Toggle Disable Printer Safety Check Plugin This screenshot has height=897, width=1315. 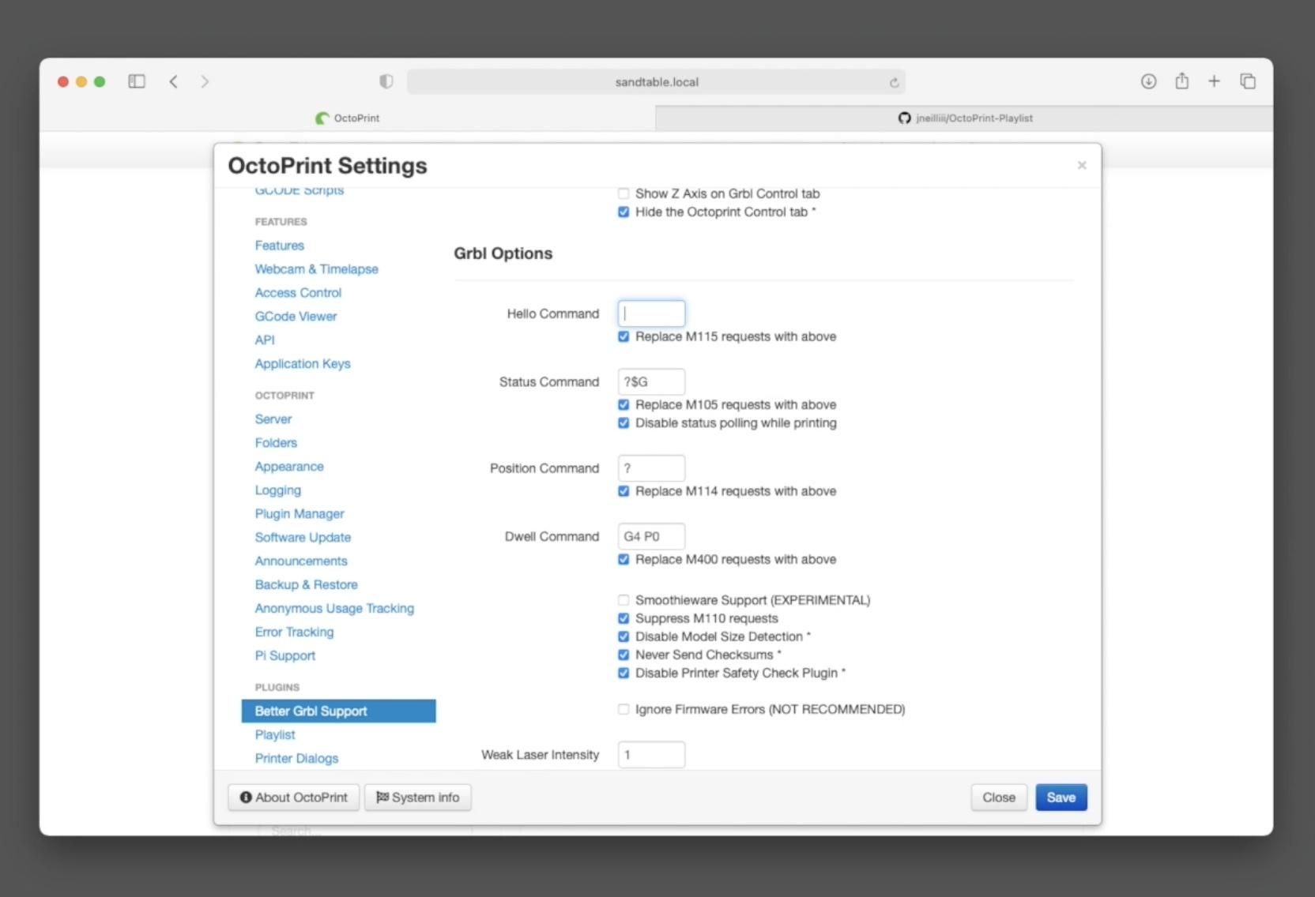coord(624,673)
